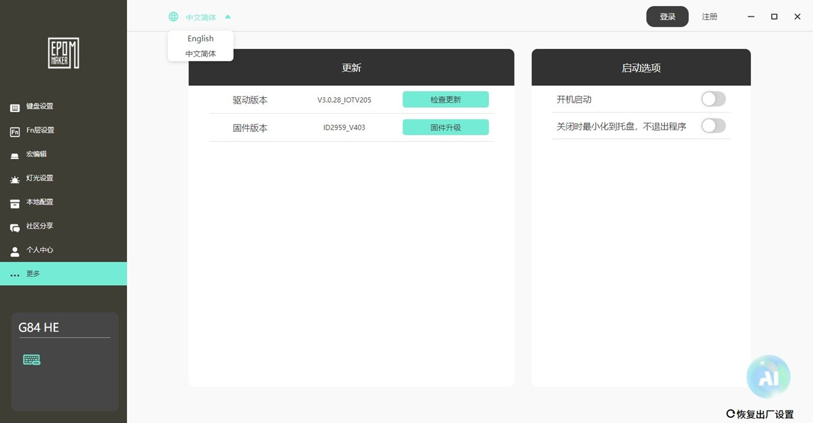Collapse the language dropdown arrow
This screenshot has height=423, width=813.
click(228, 17)
